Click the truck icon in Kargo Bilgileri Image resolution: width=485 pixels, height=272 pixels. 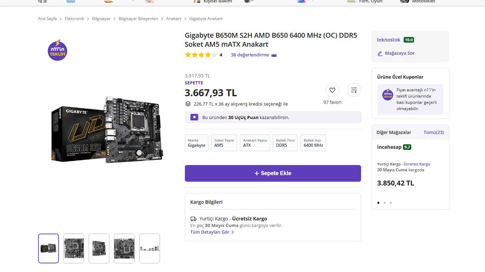194,219
